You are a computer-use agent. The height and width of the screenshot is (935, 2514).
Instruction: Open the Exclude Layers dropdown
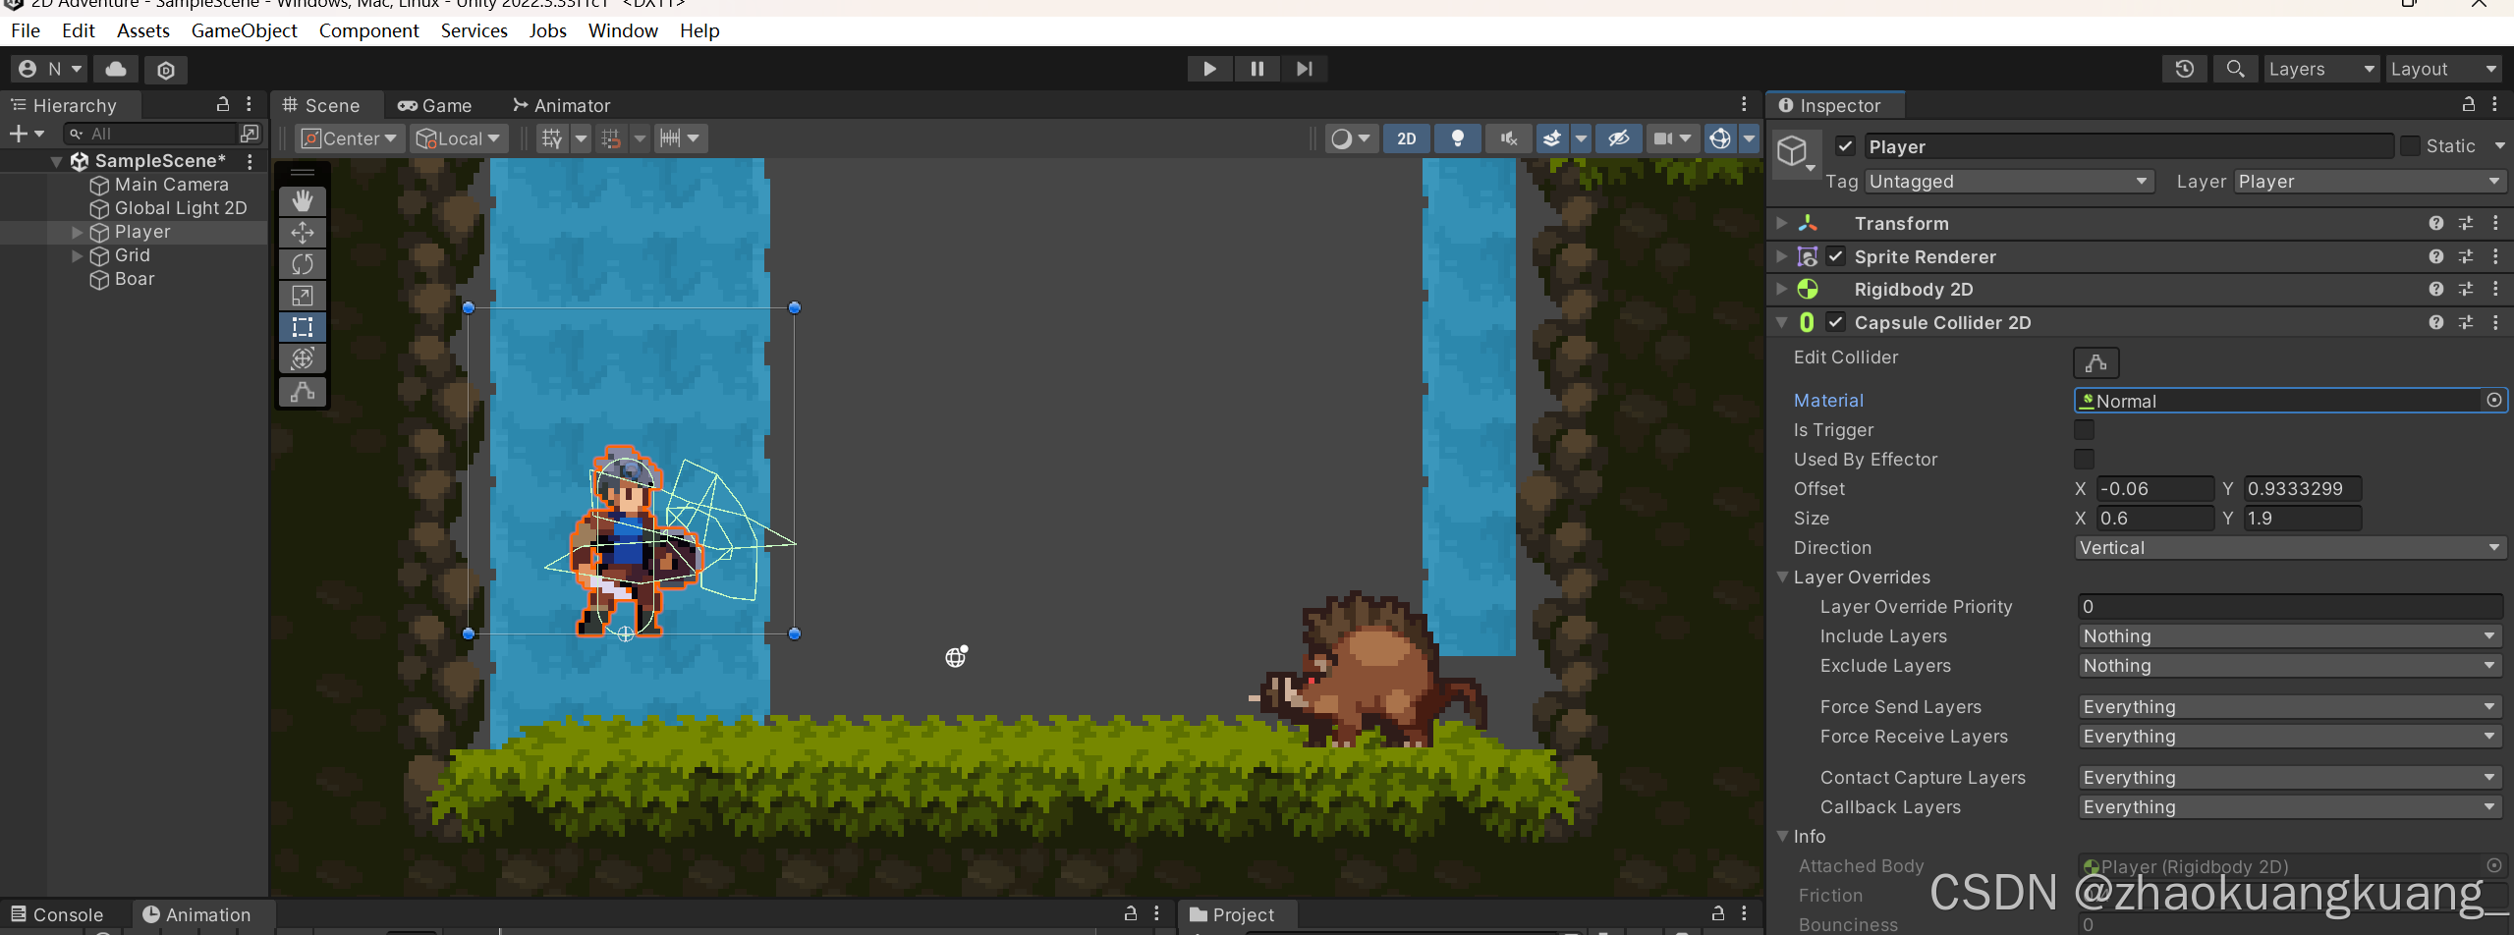tap(2290, 665)
